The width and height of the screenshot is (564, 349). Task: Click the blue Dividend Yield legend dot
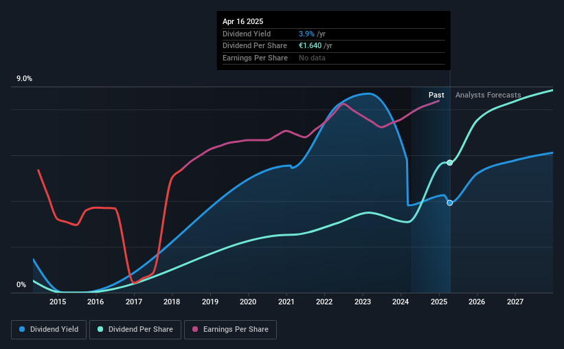coord(22,329)
